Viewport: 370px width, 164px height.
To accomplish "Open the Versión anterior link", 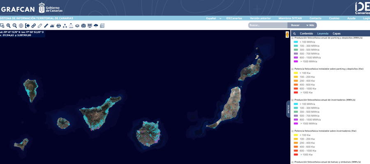I will coord(260,18).
